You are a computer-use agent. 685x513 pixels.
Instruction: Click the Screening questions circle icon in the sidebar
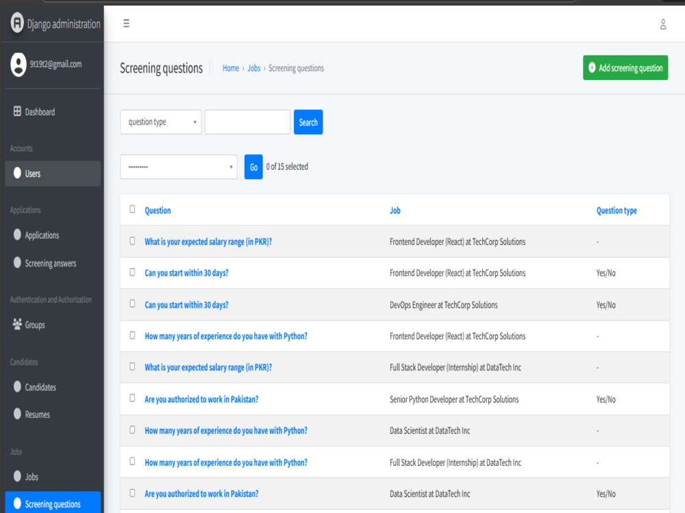(x=17, y=503)
